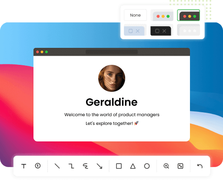The width and height of the screenshot is (223, 181).
Task: Select the arrow tool
Action: click(100, 166)
